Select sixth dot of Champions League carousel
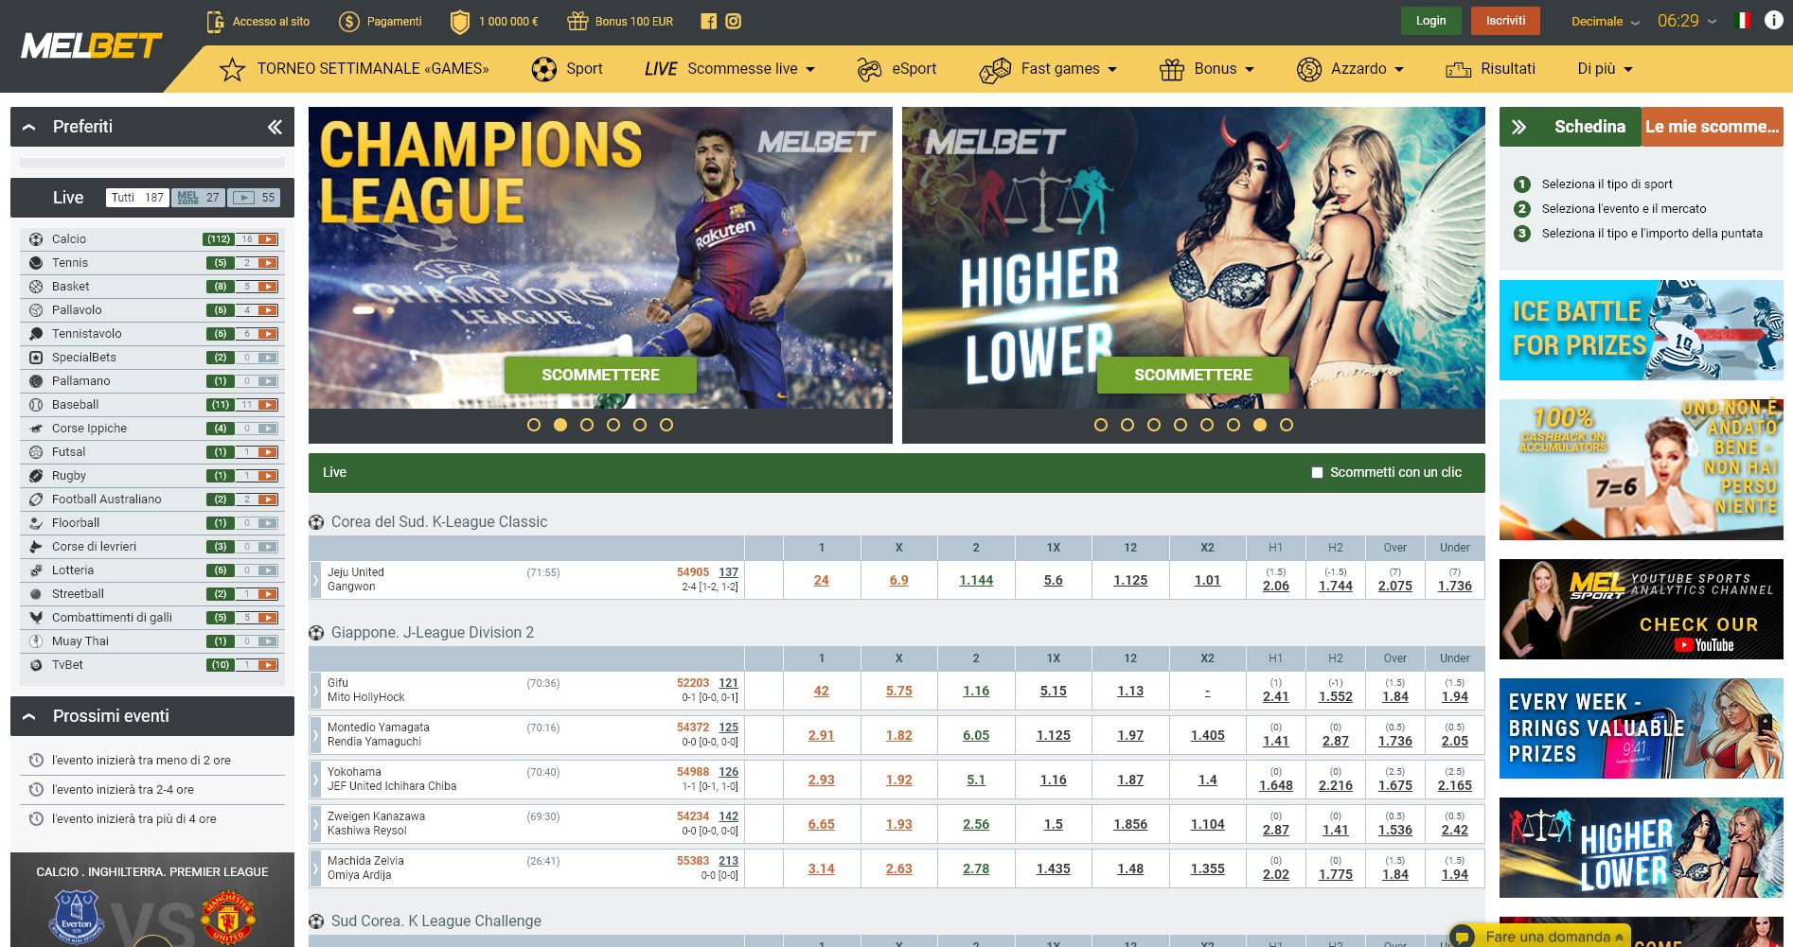The image size is (1793, 947). click(x=666, y=425)
